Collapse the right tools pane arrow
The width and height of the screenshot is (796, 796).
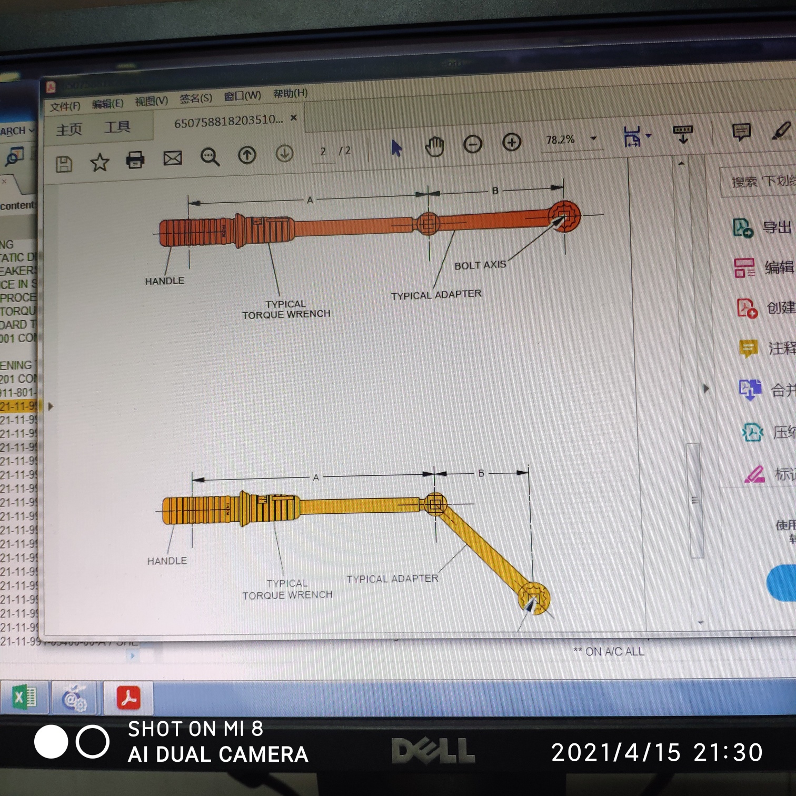[707, 389]
